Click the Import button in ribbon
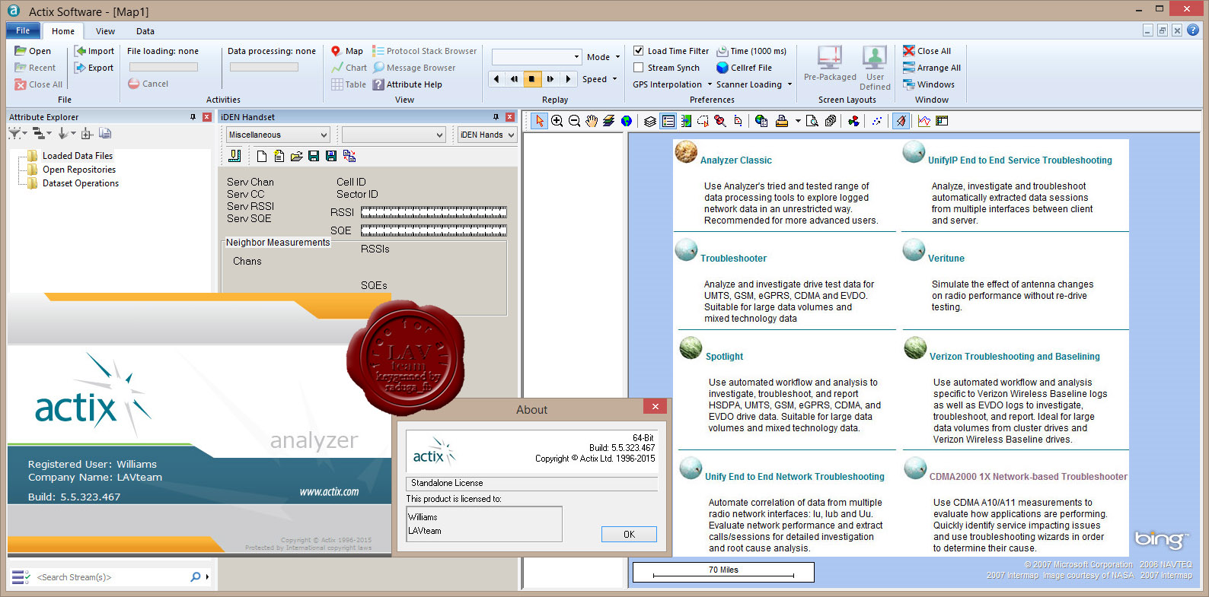1209x597 pixels. [94, 51]
